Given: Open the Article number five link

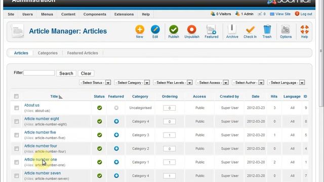Looking at the screenshot, I should (x=40, y=132).
